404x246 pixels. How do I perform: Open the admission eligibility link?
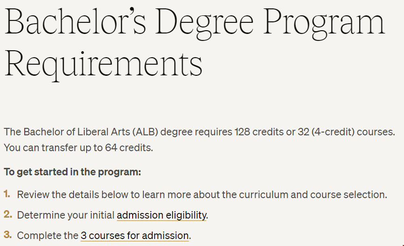(x=162, y=215)
